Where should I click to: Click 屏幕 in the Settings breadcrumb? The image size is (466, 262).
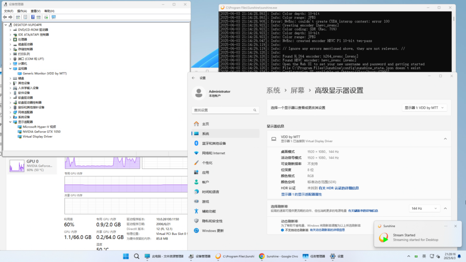297,90
